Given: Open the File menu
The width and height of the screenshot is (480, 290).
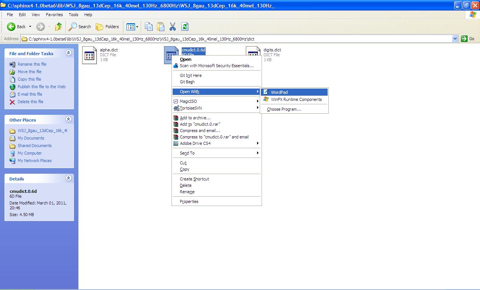Looking at the screenshot, I should tap(10, 15).
